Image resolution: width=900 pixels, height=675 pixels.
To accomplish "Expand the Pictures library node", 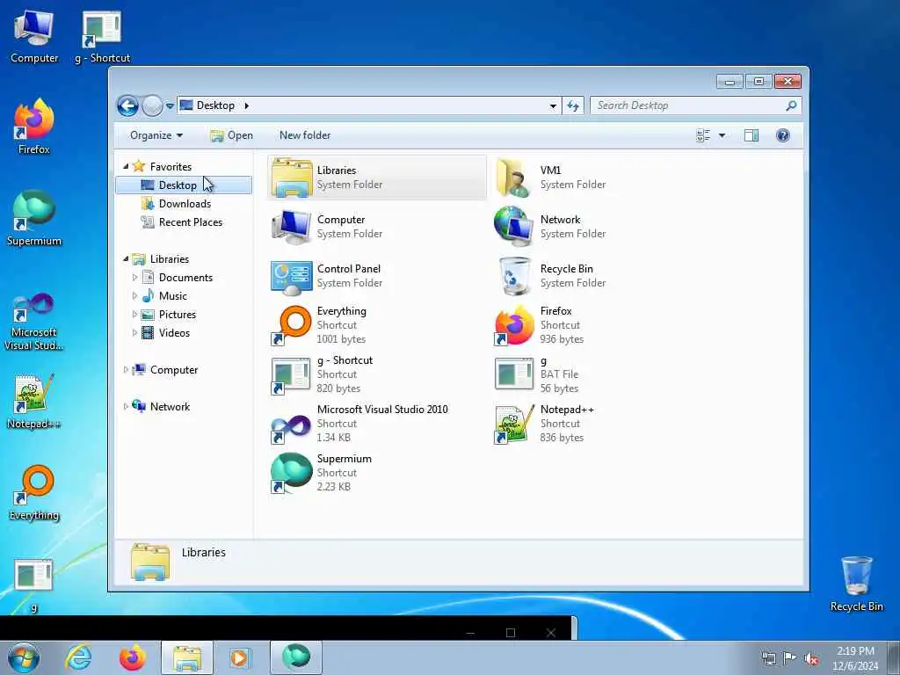I will (134, 315).
